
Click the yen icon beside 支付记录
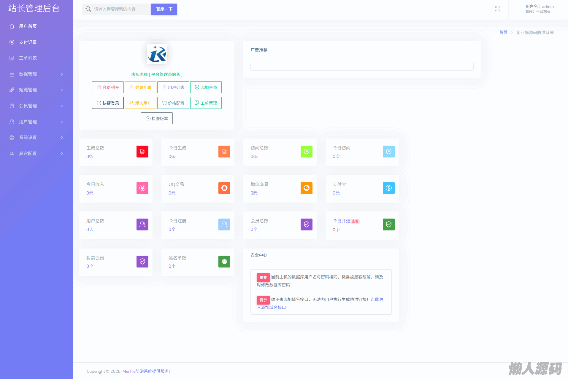[x=12, y=42]
